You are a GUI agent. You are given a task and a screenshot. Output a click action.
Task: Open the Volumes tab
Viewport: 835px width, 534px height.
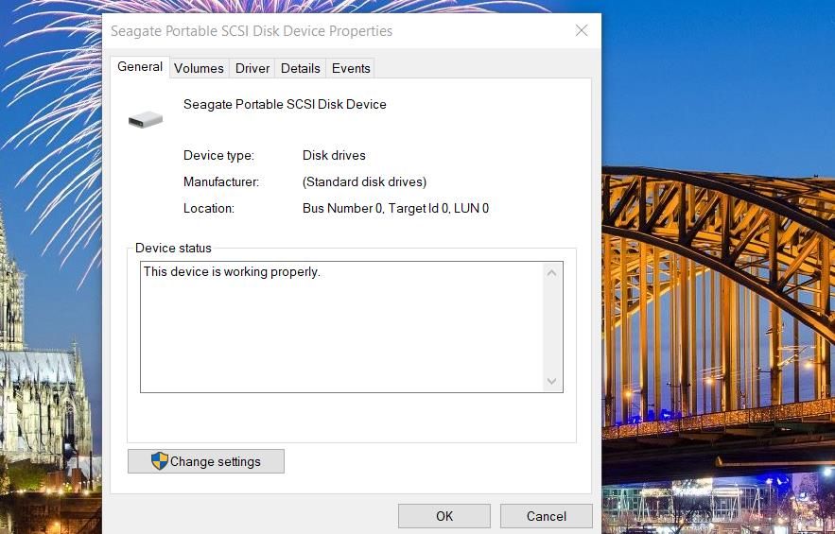(199, 68)
